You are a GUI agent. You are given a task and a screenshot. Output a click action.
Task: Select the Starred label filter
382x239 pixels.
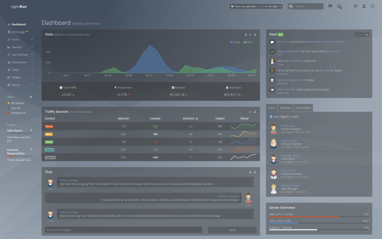coord(15,108)
